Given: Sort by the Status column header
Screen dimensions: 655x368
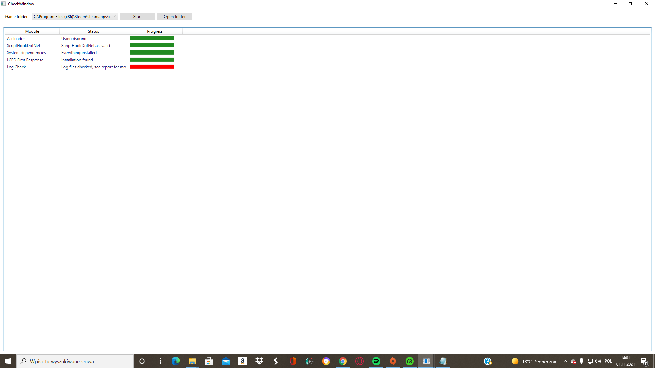Looking at the screenshot, I should point(93,31).
